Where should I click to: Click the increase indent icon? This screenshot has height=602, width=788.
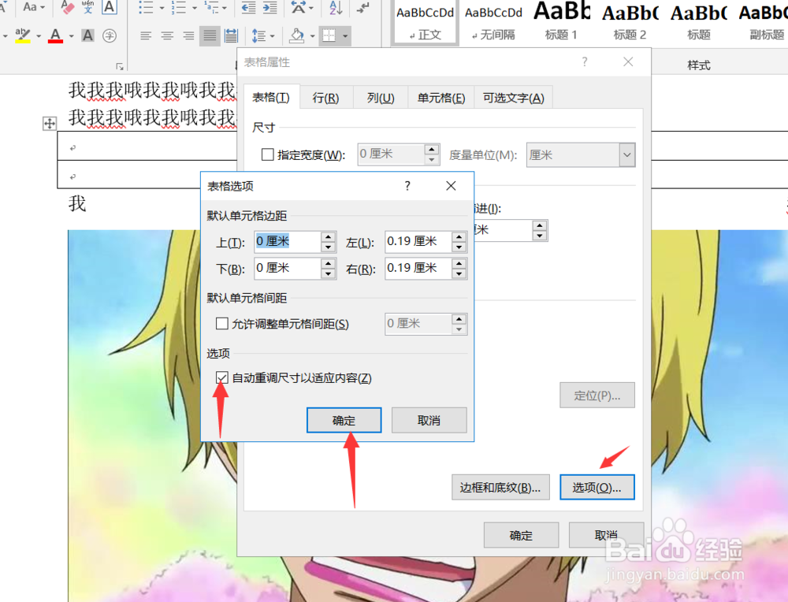point(269,7)
